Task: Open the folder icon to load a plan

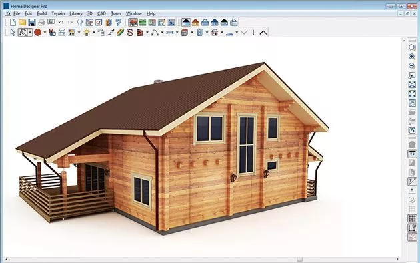Action: pyautogui.click(x=23, y=23)
